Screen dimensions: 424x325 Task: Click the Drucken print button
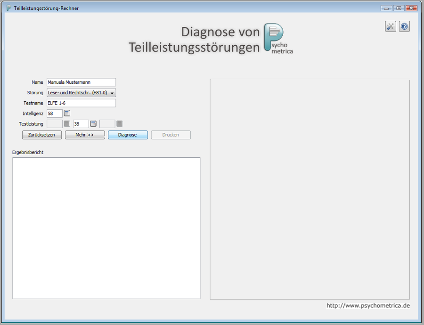click(171, 135)
